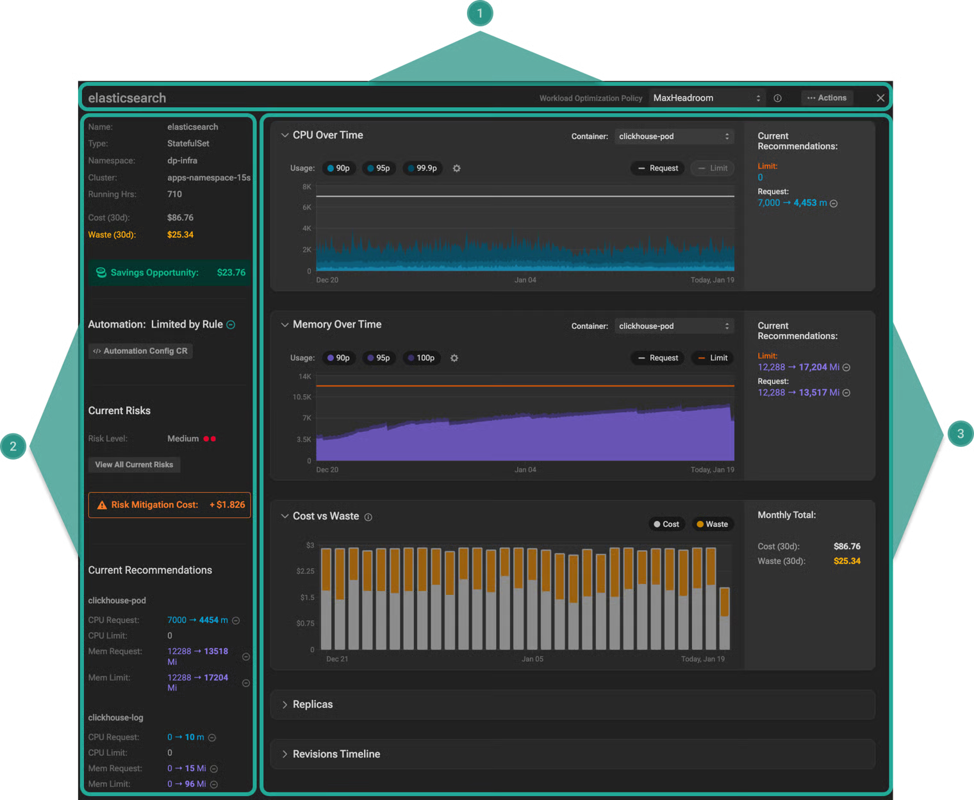Open the Cost vs Waste info icon
Viewport: 974px width, 800px height.
click(368, 517)
